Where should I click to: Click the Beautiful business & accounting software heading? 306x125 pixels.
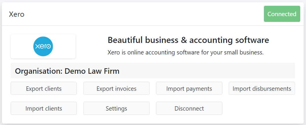[x=188, y=40]
